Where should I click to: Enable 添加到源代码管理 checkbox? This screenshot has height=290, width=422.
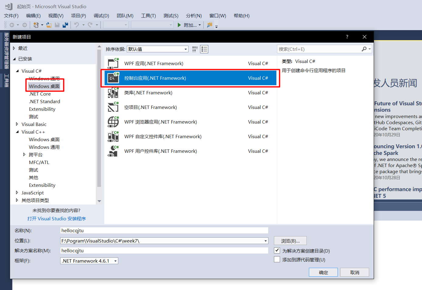[x=277, y=259]
